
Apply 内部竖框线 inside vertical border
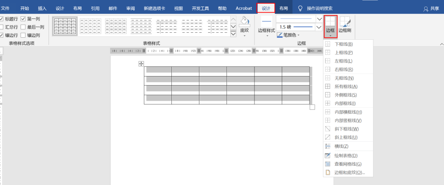click(348, 120)
